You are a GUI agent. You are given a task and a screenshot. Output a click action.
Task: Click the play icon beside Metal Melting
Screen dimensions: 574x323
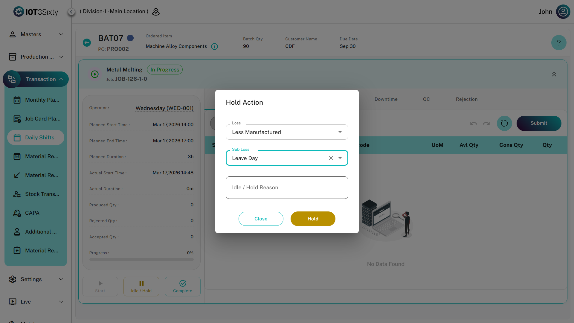click(95, 74)
